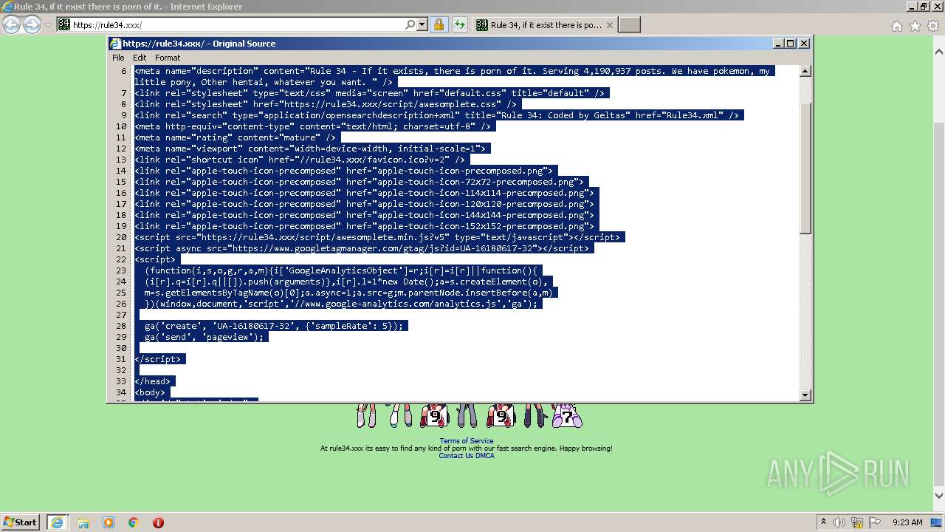Open a new blank tab
The width and height of the screenshot is (945, 532).
tap(629, 24)
